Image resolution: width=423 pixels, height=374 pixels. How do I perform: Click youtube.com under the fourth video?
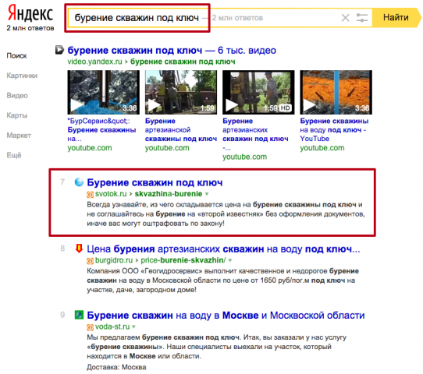point(322,148)
